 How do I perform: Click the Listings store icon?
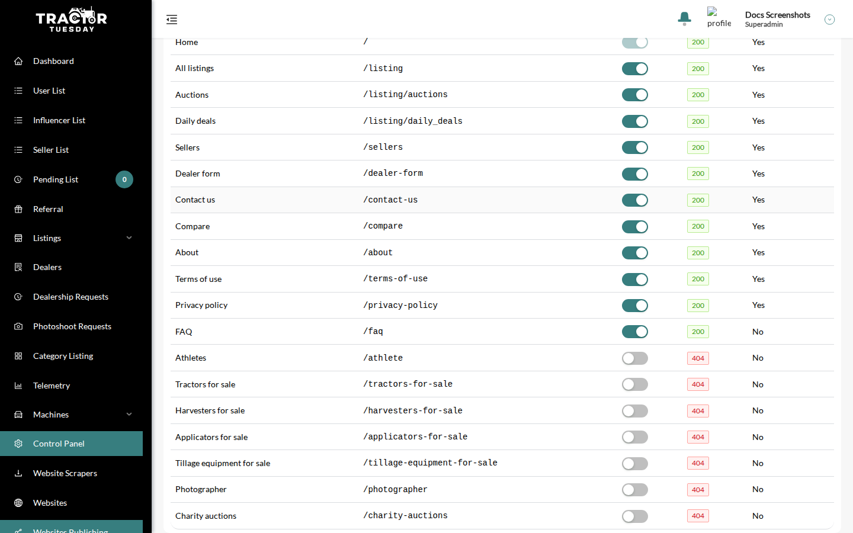pyautogui.click(x=18, y=238)
